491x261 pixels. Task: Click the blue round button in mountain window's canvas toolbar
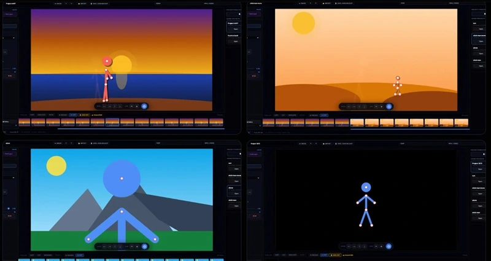(x=144, y=247)
